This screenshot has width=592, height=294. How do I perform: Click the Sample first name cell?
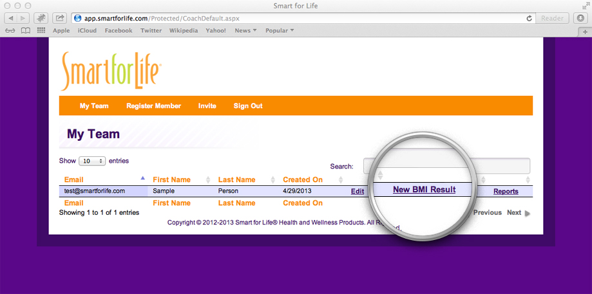[x=164, y=190]
